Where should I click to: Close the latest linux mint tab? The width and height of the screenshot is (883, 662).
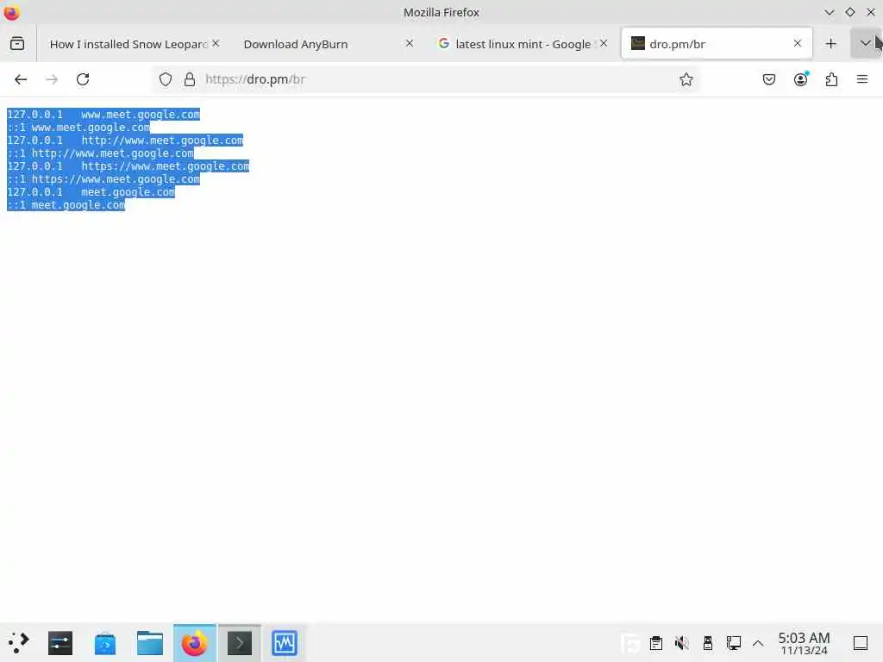point(604,43)
